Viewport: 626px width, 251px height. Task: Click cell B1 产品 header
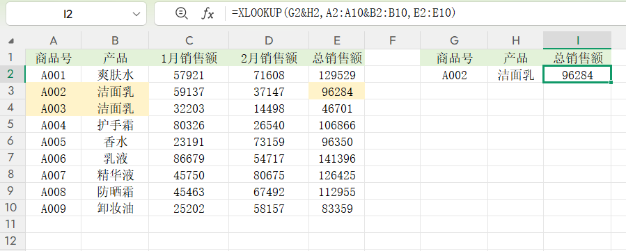point(115,58)
